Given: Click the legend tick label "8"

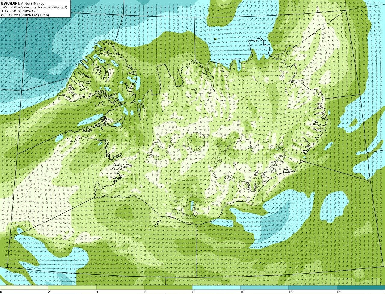Looking at the screenshot, I should [x=193, y=292].
